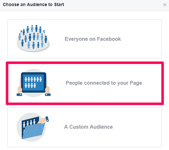The width and height of the screenshot is (169, 150).
Task: Click the tablet held in hands icon
Action: click(x=34, y=83)
